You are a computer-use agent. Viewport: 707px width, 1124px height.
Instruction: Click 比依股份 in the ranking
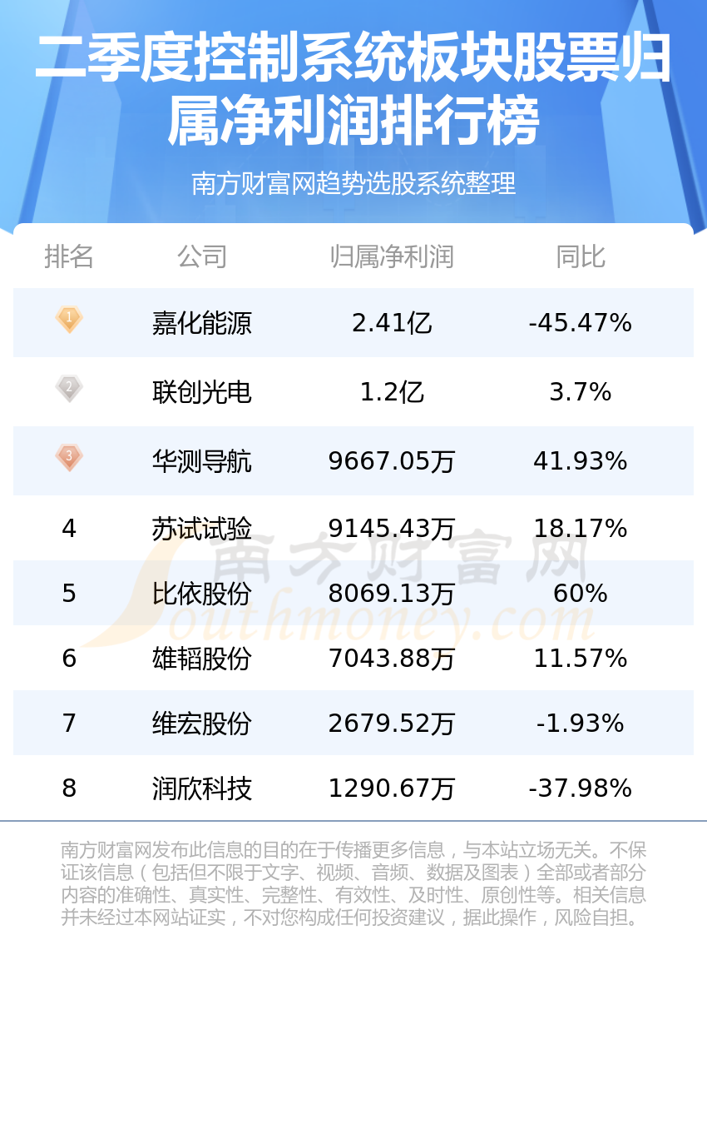pos(202,594)
